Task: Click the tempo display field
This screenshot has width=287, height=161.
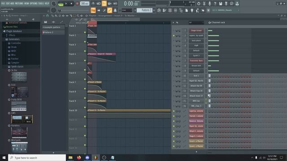Action: click(x=85, y=4)
